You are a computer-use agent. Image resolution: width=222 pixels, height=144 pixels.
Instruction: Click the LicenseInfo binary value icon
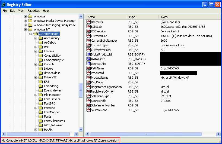point(88,63)
